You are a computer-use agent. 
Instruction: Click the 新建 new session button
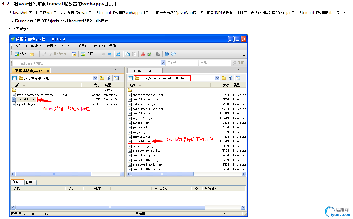coord(20,54)
